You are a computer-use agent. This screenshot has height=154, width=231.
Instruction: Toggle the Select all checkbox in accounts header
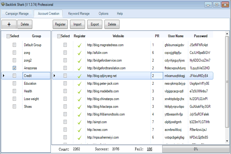pos(59,36)
